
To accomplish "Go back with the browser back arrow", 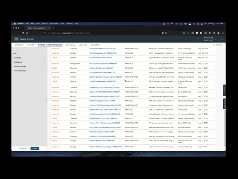I will tap(14, 33).
